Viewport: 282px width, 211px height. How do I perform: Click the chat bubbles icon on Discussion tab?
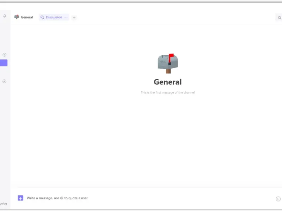pos(42,17)
